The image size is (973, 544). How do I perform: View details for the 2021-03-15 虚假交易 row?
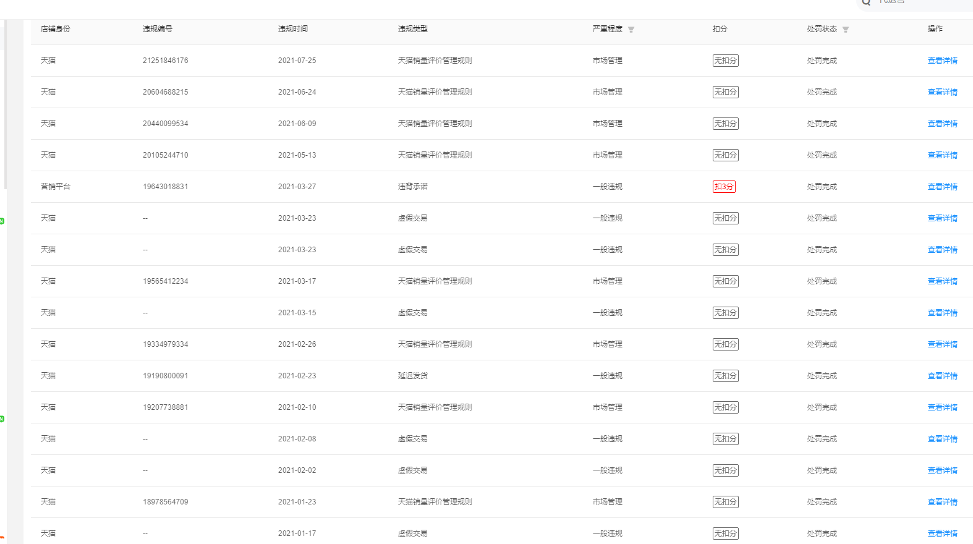coord(942,313)
